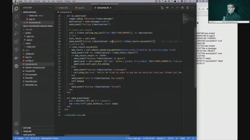Click the feedback icon in status bar
Viewport: 250px width, 140px height.
(x=188, y=138)
